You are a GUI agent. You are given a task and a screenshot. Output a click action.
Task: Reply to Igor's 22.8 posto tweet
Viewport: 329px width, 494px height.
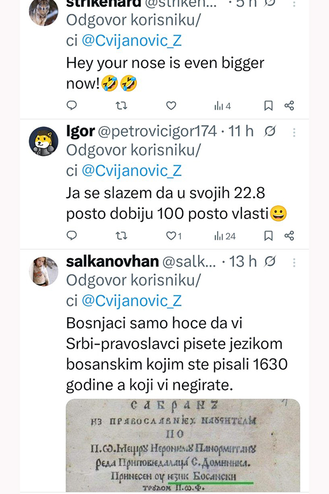pyautogui.click(x=72, y=236)
